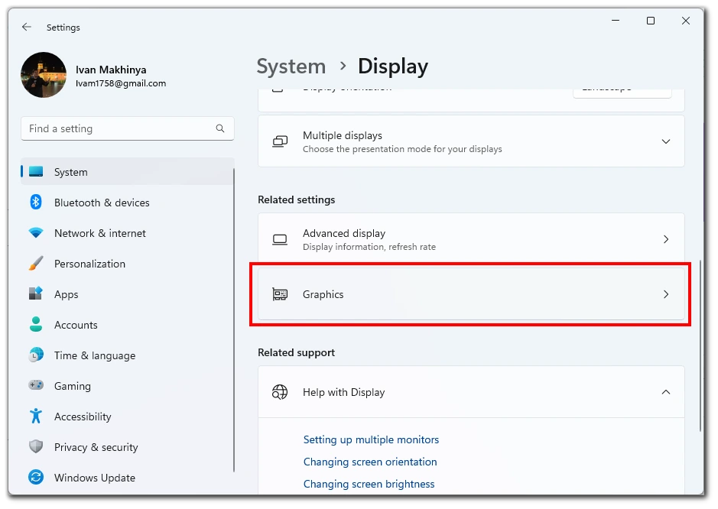Click the Accessibility figure icon
The height and width of the screenshot is (509, 718).
coord(36,416)
